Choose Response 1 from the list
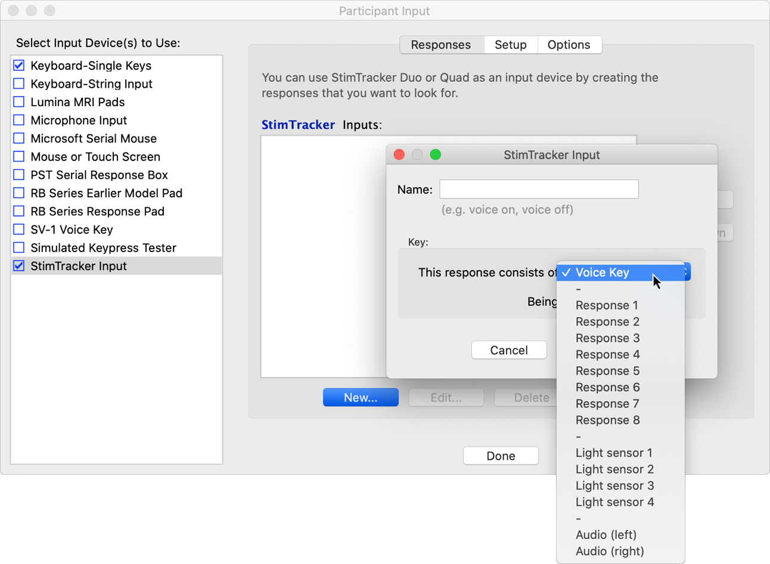This screenshot has width=770, height=564. tap(607, 305)
